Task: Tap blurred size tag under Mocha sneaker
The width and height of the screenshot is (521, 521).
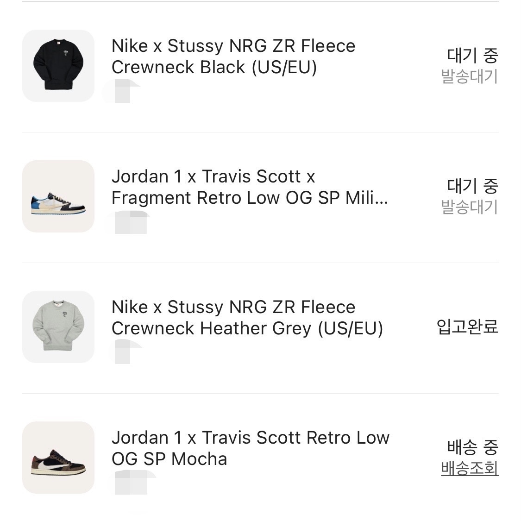Action: (132, 482)
